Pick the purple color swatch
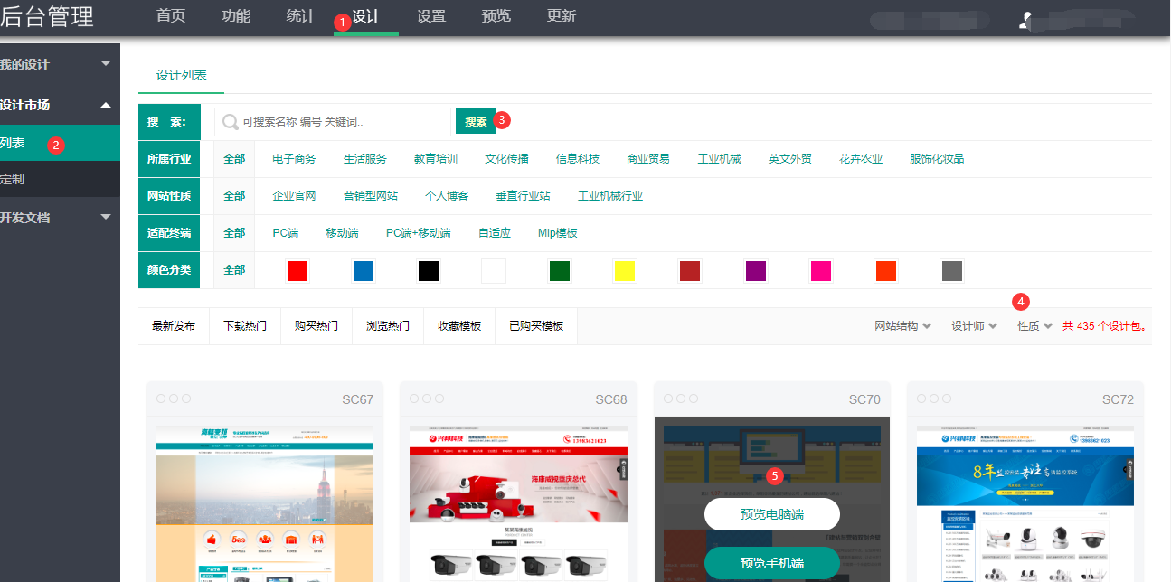The height and width of the screenshot is (582, 1171). 755,271
